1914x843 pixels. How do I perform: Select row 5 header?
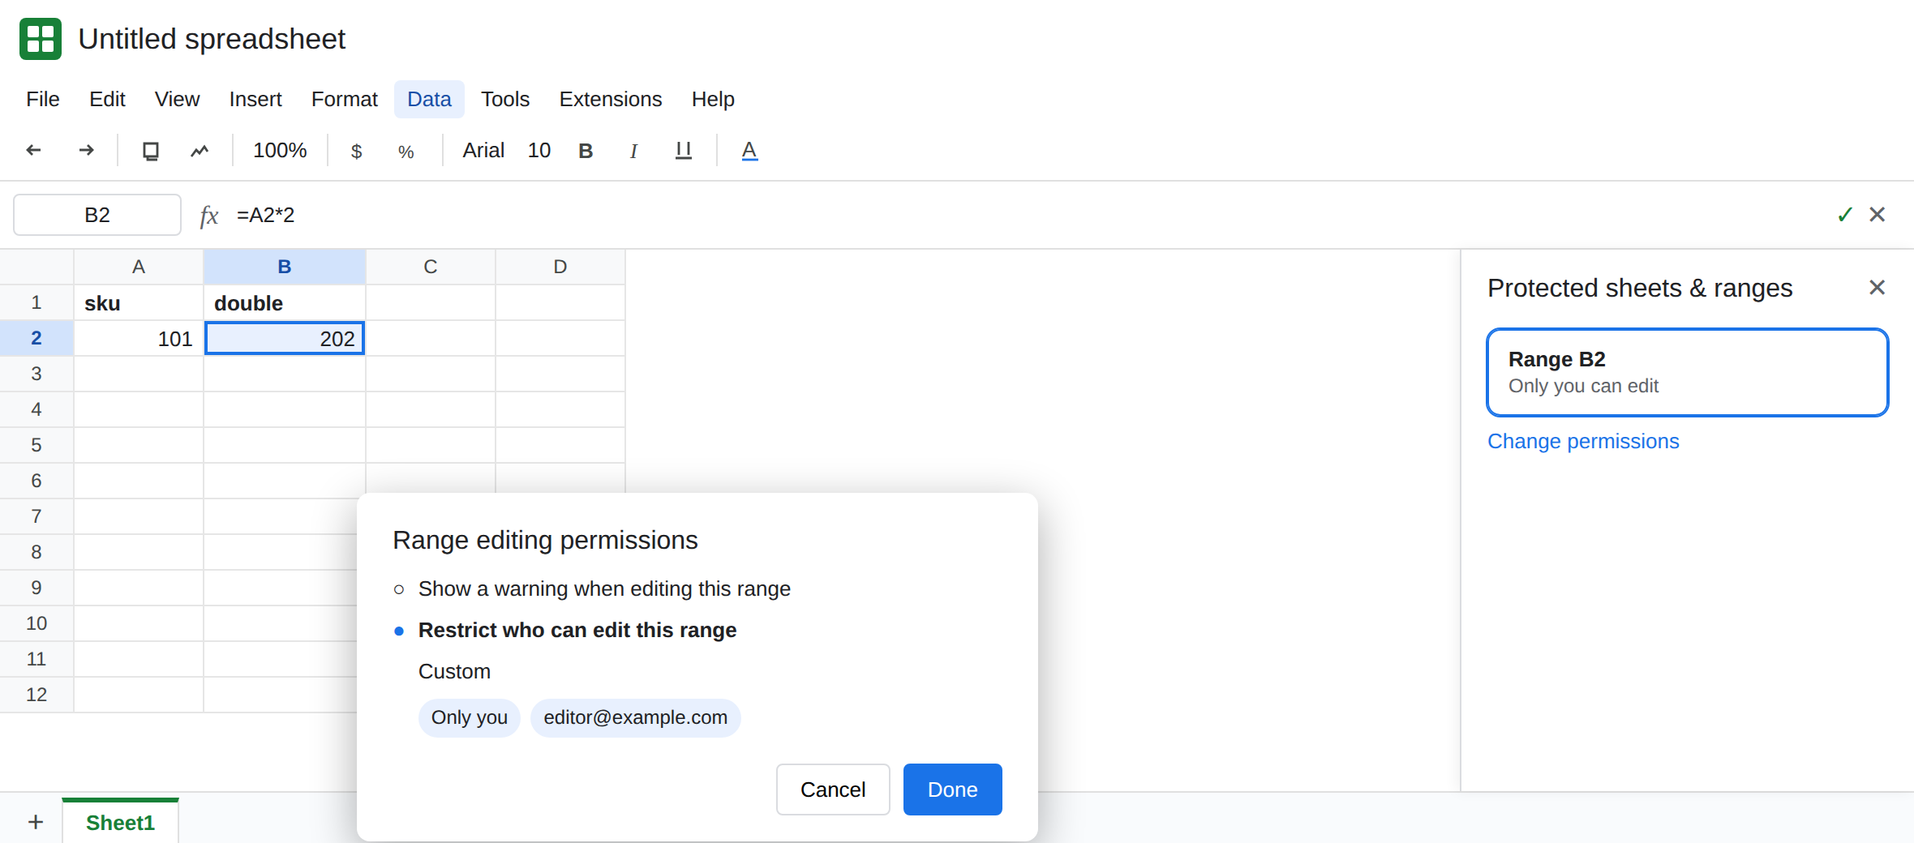pos(36,446)
